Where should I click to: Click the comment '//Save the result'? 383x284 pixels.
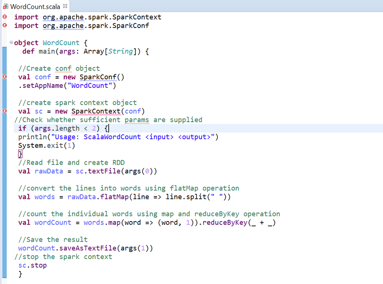coord(53,240)
